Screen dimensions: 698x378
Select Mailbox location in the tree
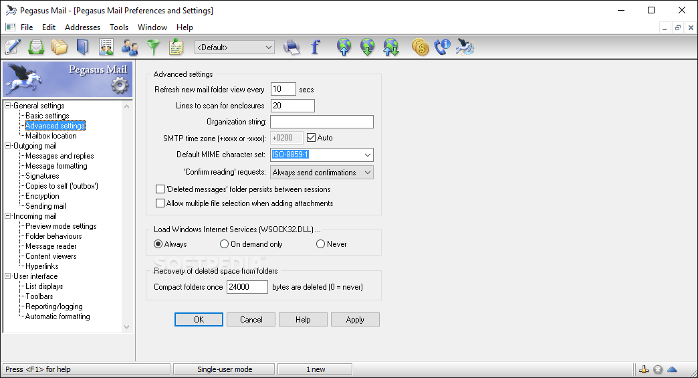click(51, 136)
